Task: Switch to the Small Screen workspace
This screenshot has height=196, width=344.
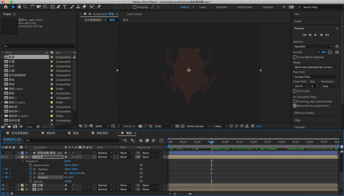Action: pos(245,7)
